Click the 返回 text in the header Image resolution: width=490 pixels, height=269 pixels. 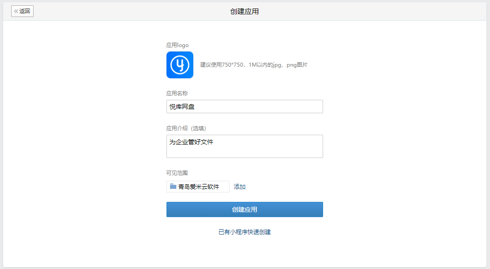25,11
